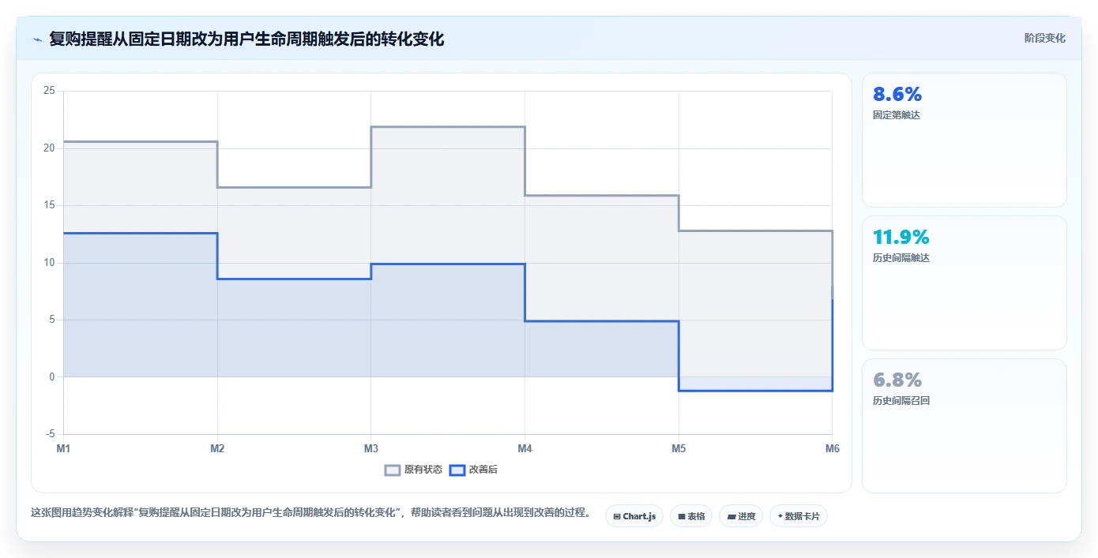The height and width of the screenshot is (558, 1098).
Task: Click the 8.6% value text
Action: (897, 95)
